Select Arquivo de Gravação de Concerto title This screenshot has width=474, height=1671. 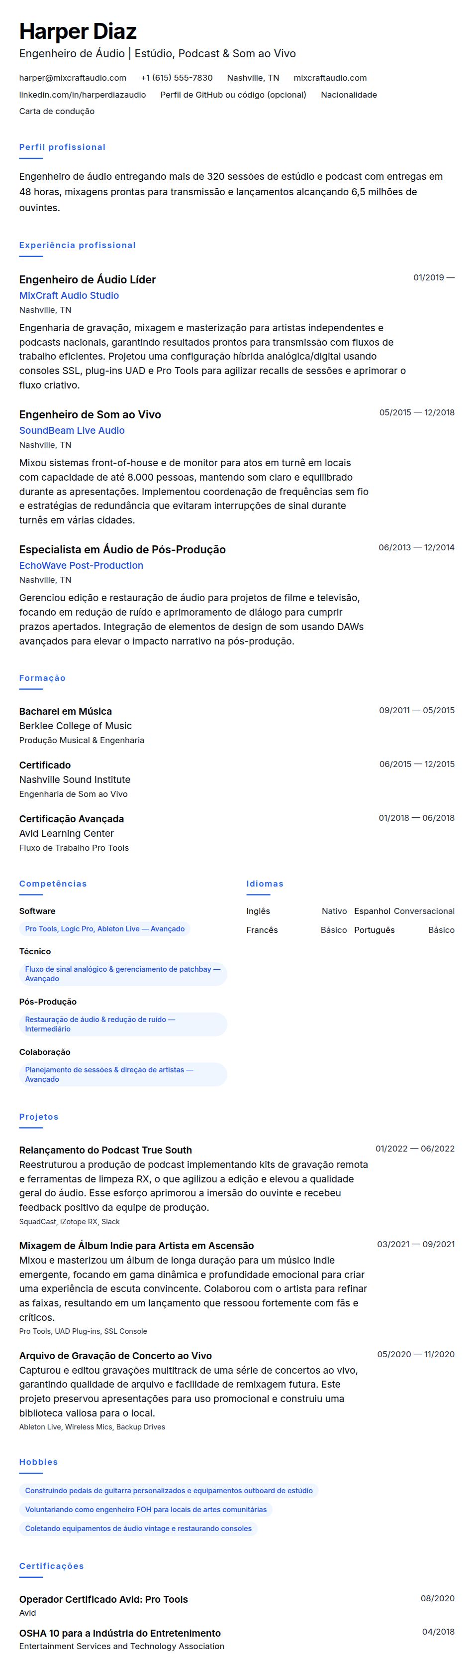coord(115,1356)
